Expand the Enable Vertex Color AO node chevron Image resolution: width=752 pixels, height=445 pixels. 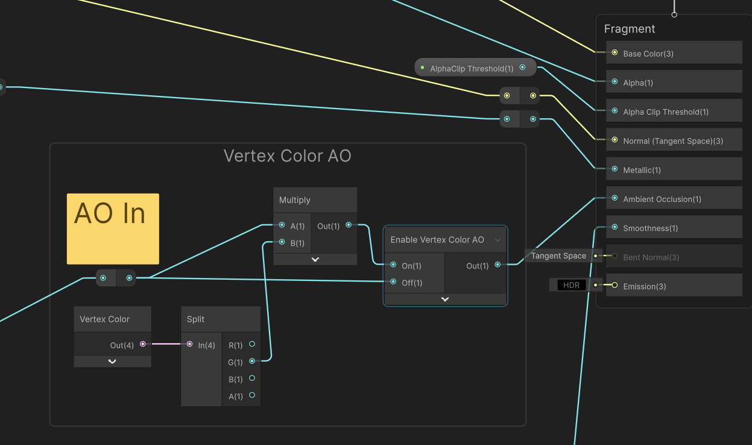[x=445, y=299]
